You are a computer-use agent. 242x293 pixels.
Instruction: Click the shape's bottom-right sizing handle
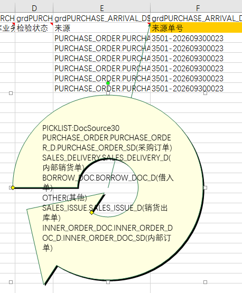click(205, 282)
